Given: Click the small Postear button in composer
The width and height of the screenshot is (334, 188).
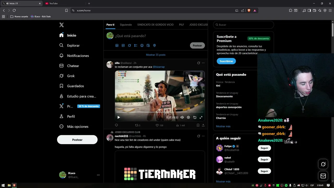Looking at the screenshot, I should [x=197, y=45].
